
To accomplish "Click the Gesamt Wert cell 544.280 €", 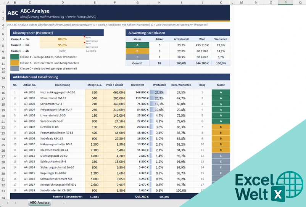I will pos(202,63).
